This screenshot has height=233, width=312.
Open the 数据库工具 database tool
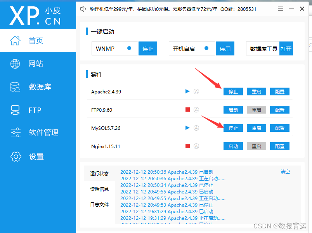pyautogui.click(x=286, y=48)
